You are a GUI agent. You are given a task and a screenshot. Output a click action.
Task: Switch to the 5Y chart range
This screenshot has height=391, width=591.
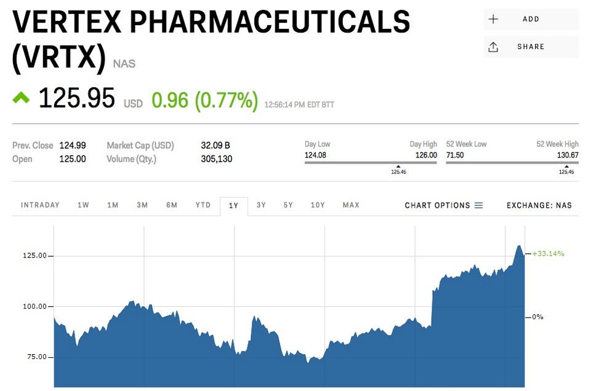pyautogui.click(x=288, y=205)
